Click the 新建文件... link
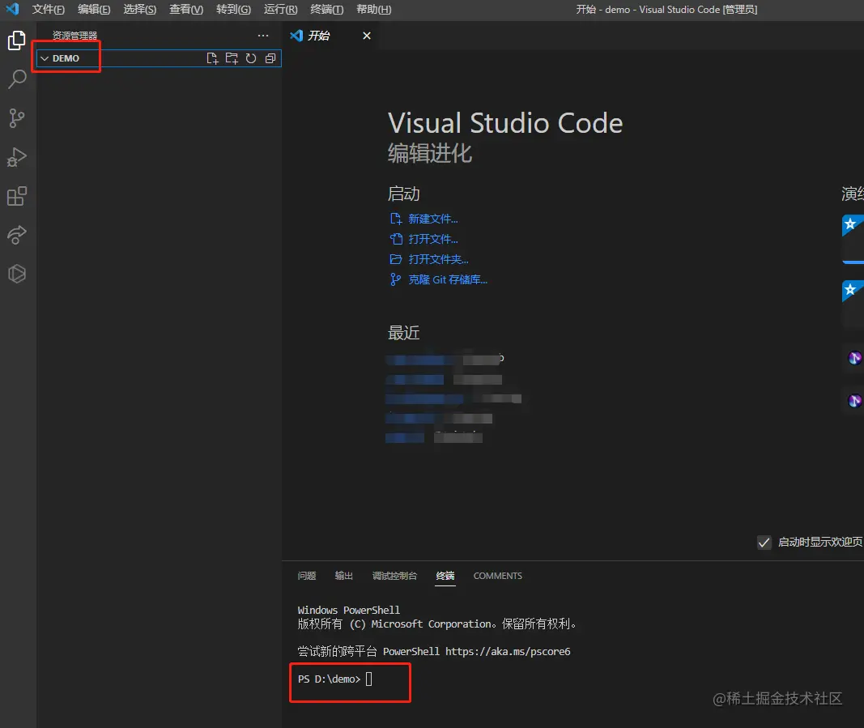The height and width of the screenshot is (728, 864). [432, 219]
